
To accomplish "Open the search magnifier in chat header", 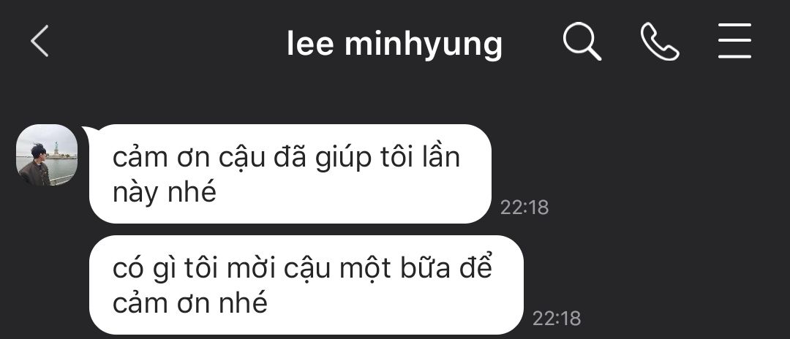I will click(582, 41).
